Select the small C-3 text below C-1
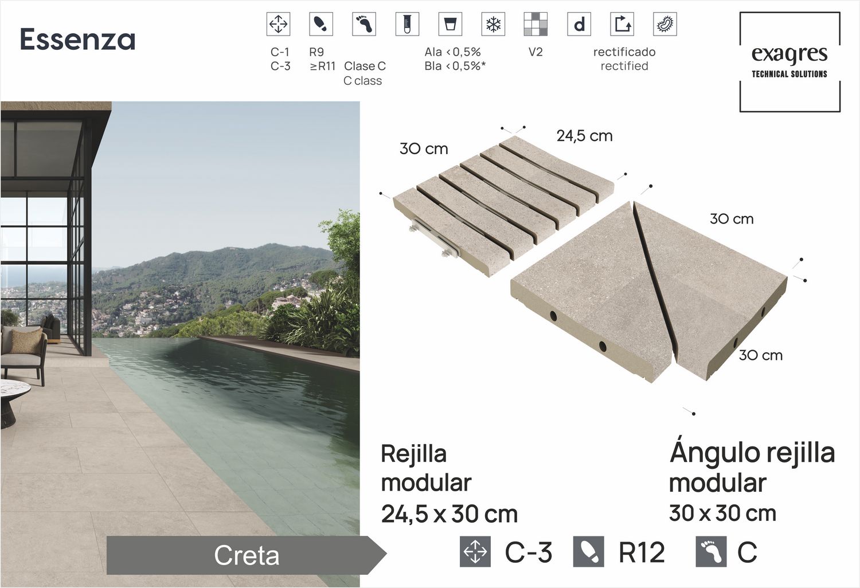The width and height of the screenshot is (860, 588). click(280, 66)
